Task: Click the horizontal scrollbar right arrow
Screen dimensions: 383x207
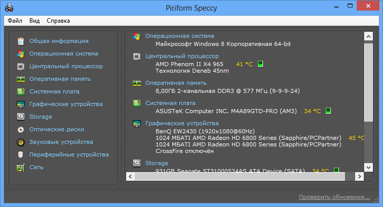Action: 359,177
